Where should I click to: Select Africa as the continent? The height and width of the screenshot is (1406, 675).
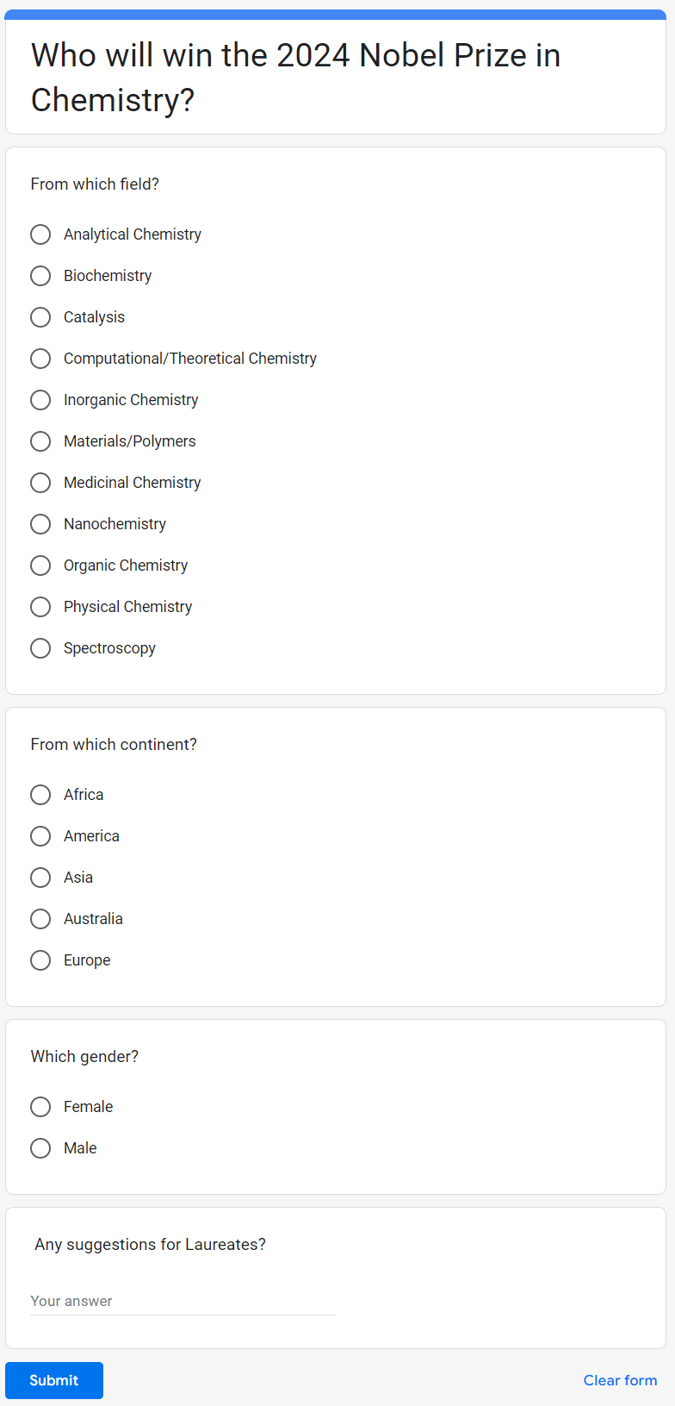coord(40,795)
